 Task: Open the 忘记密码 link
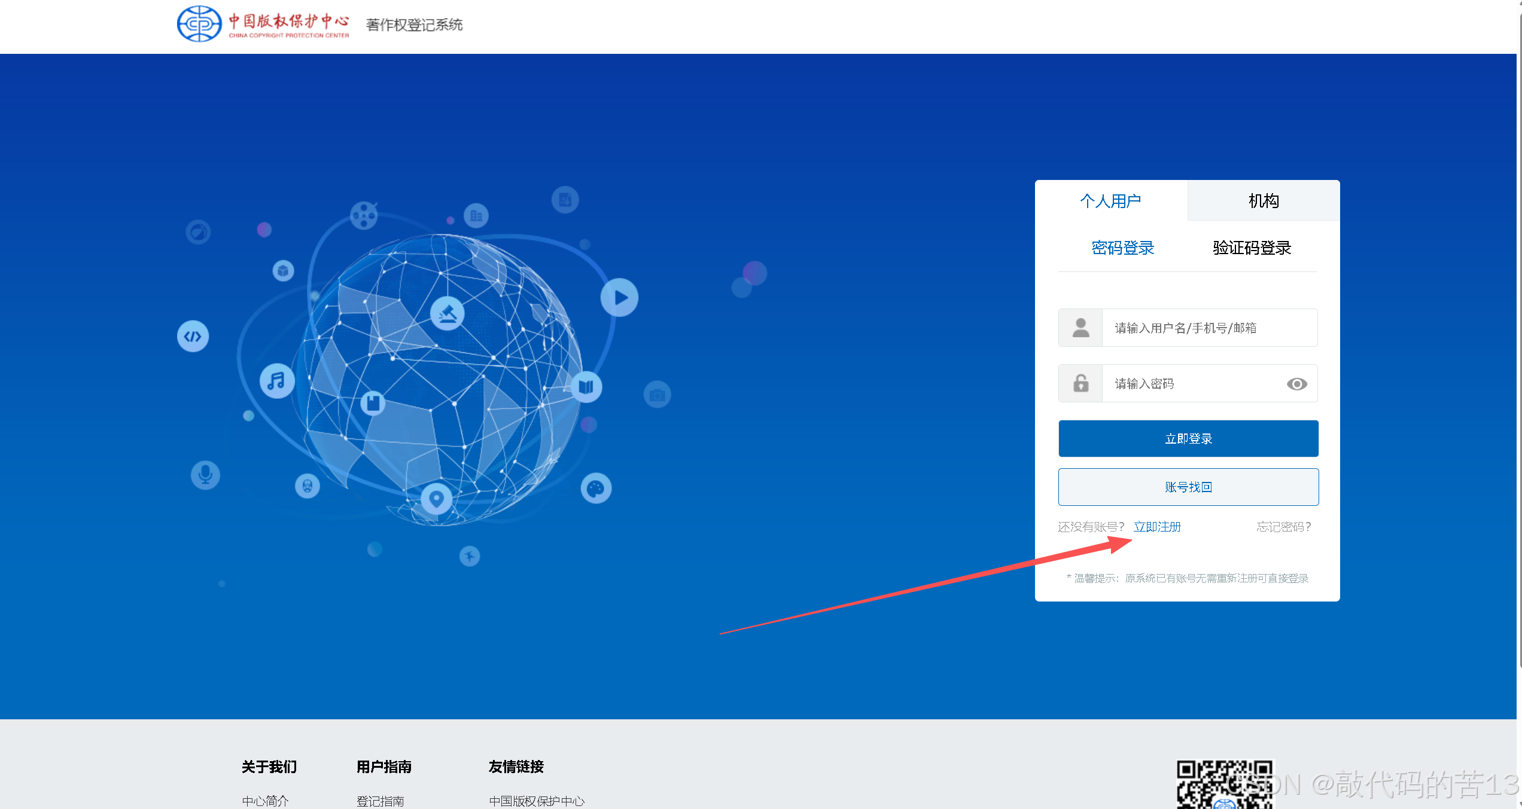(1284, 527)
